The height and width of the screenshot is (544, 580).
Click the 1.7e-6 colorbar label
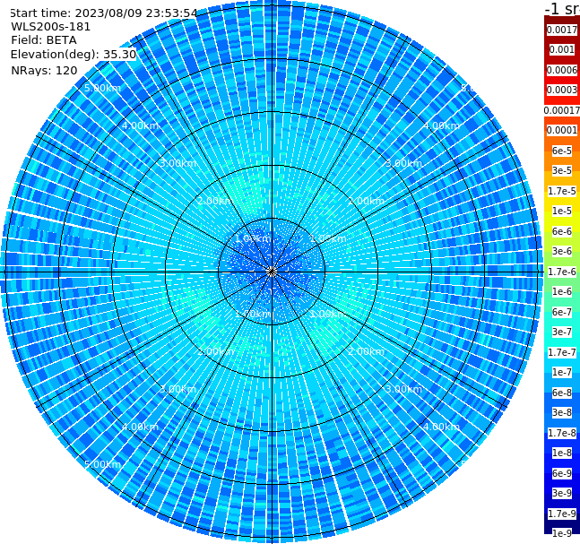(562, 272)
